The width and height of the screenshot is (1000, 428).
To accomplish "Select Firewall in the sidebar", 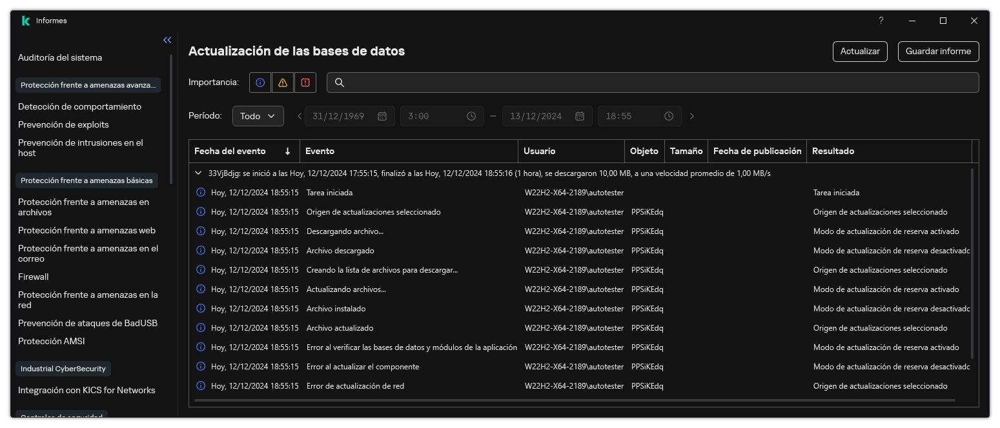I will coord(33,277).
